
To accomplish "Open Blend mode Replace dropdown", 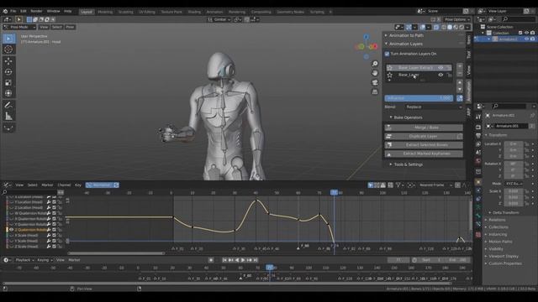I will coord(434,107).
